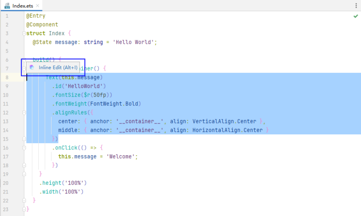Click line number 4 in the gutter
The image size is (361, 216).
[x=7, y=42]
